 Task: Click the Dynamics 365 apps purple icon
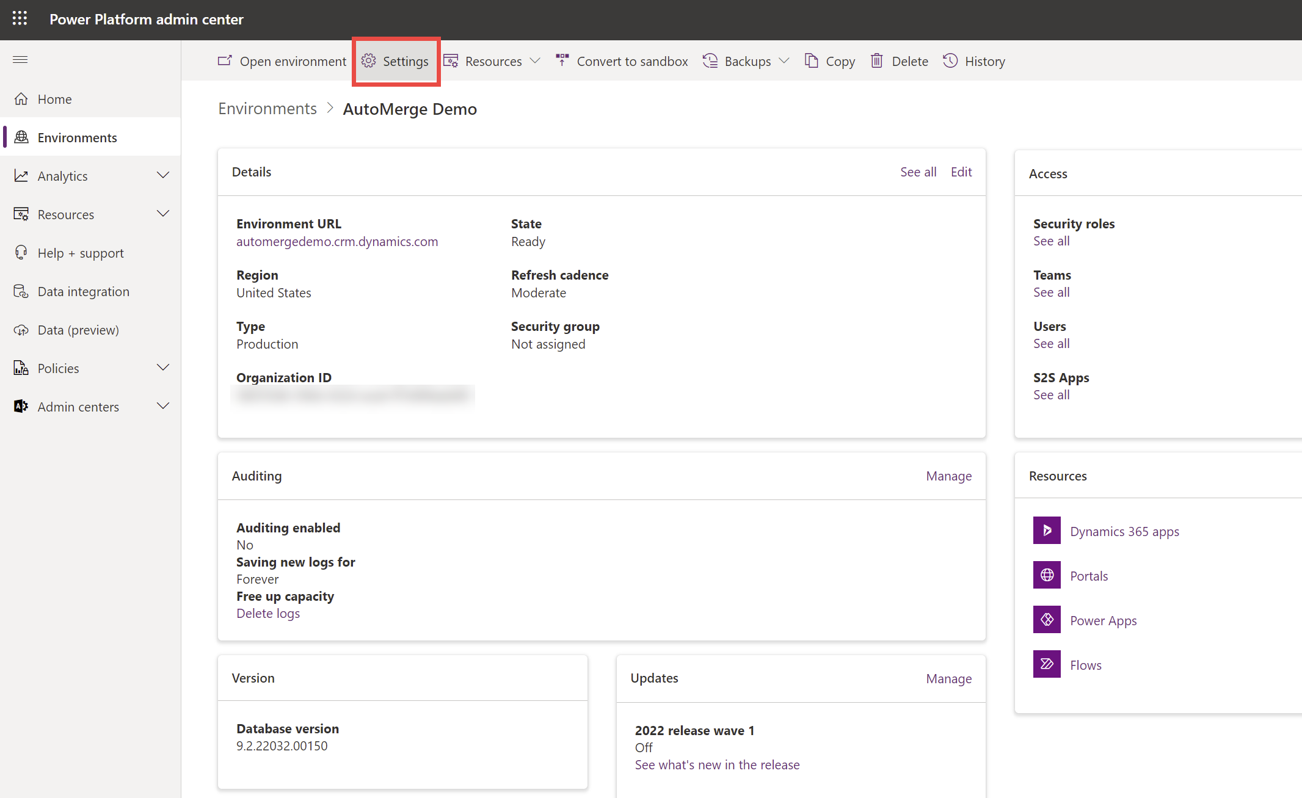(x=1047, y=530)
